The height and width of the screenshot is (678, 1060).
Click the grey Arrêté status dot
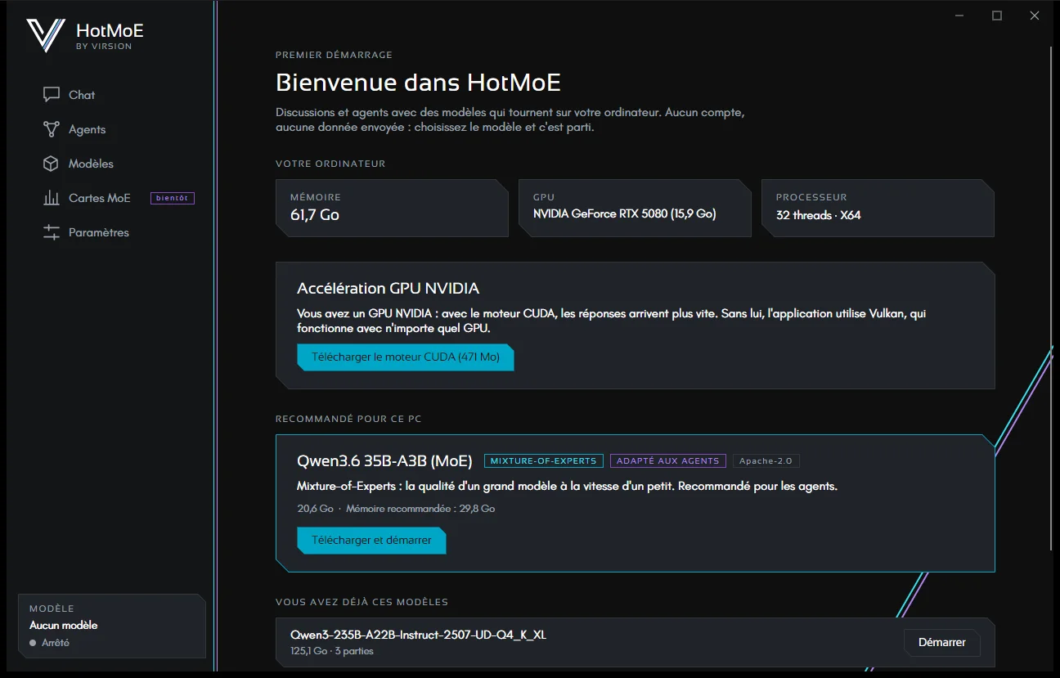(33, 643)
